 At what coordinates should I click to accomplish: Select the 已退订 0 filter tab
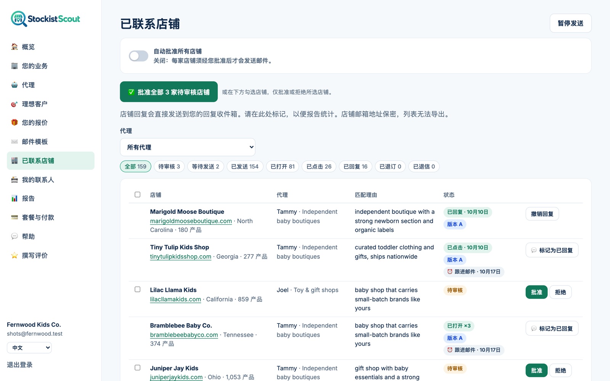click(x=390, y=166)
